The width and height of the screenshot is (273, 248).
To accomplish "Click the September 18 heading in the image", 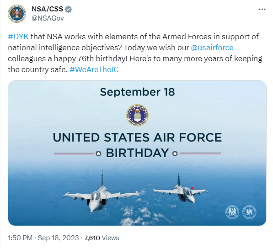I will point(137,92).
